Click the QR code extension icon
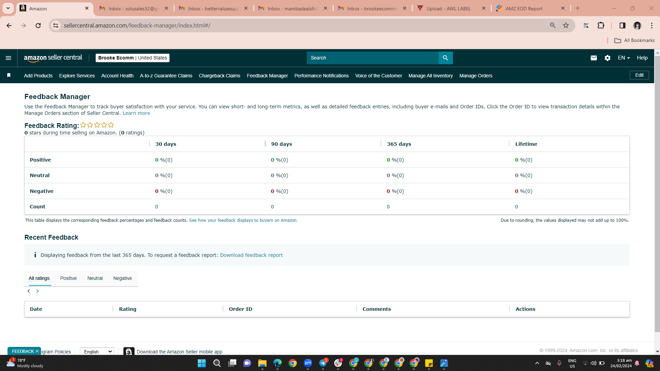Viewport: 660px width, 371px height. pyautogui.click(x=586, y=25)
